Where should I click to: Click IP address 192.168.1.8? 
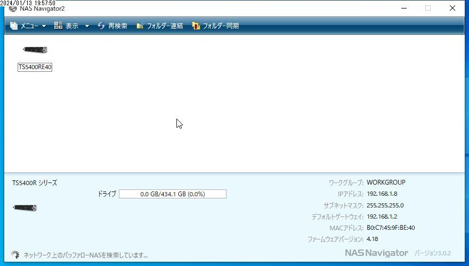click(382, 194)
